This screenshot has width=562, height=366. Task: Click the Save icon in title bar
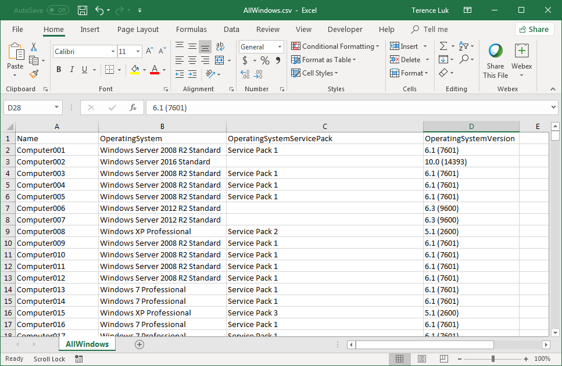tap(83, 10)
